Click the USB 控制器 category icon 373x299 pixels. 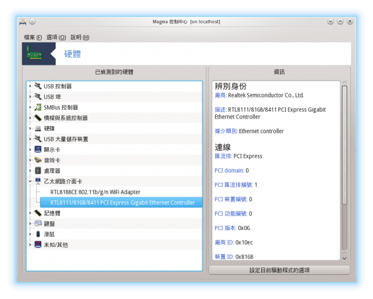pos(38,86)
